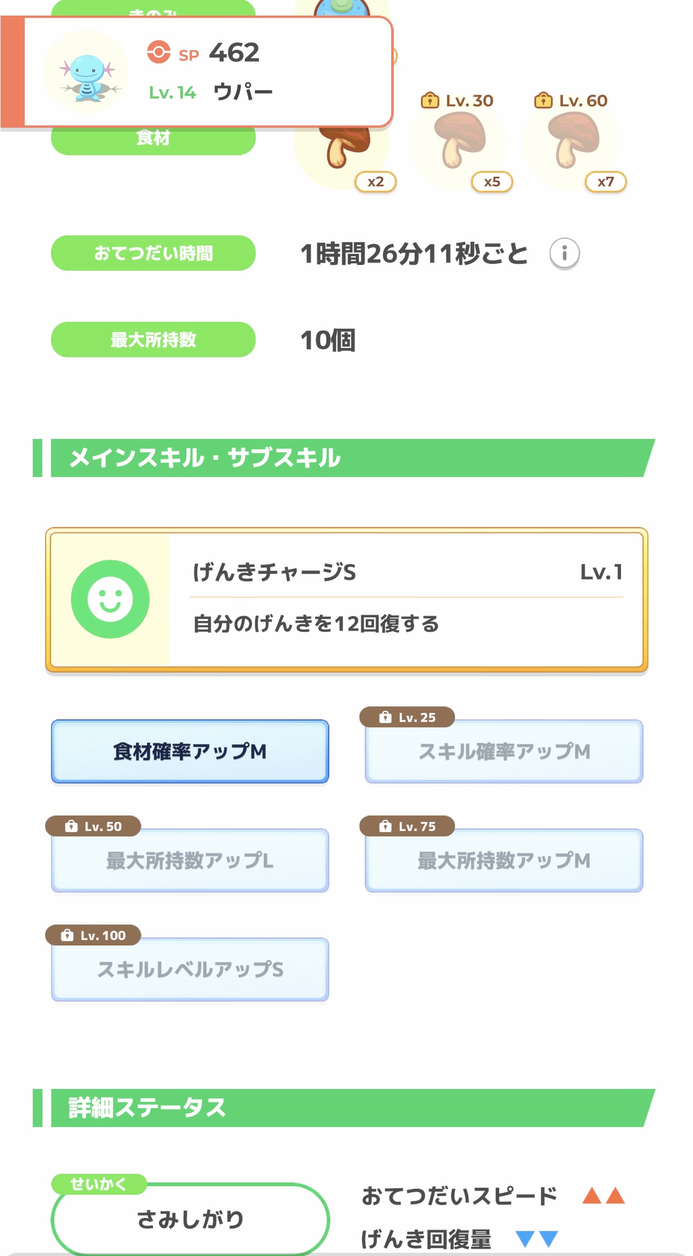Tap the locked 最大所持数アップL sub skill
This screenshot has height=1256, width=693.
click(x=190, y=861)
